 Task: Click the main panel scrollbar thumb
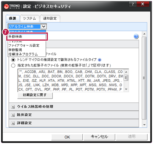(x=144, y=78)
